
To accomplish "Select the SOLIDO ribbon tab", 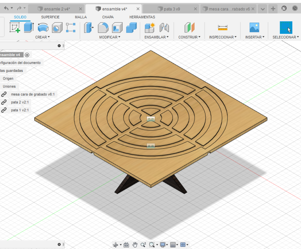I will 20,17.
